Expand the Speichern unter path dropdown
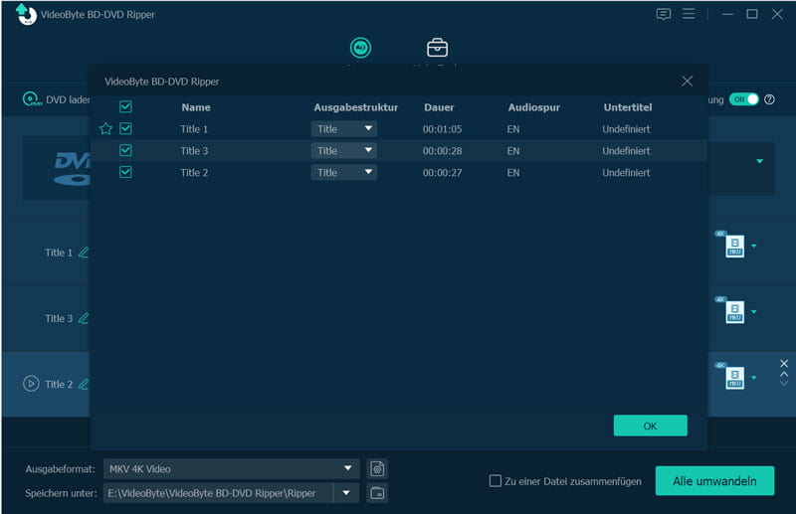 [x=346, y=493]
